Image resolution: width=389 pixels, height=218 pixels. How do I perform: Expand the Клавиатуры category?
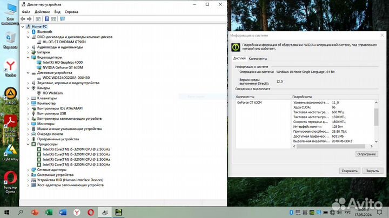click(x=28, y=98)
